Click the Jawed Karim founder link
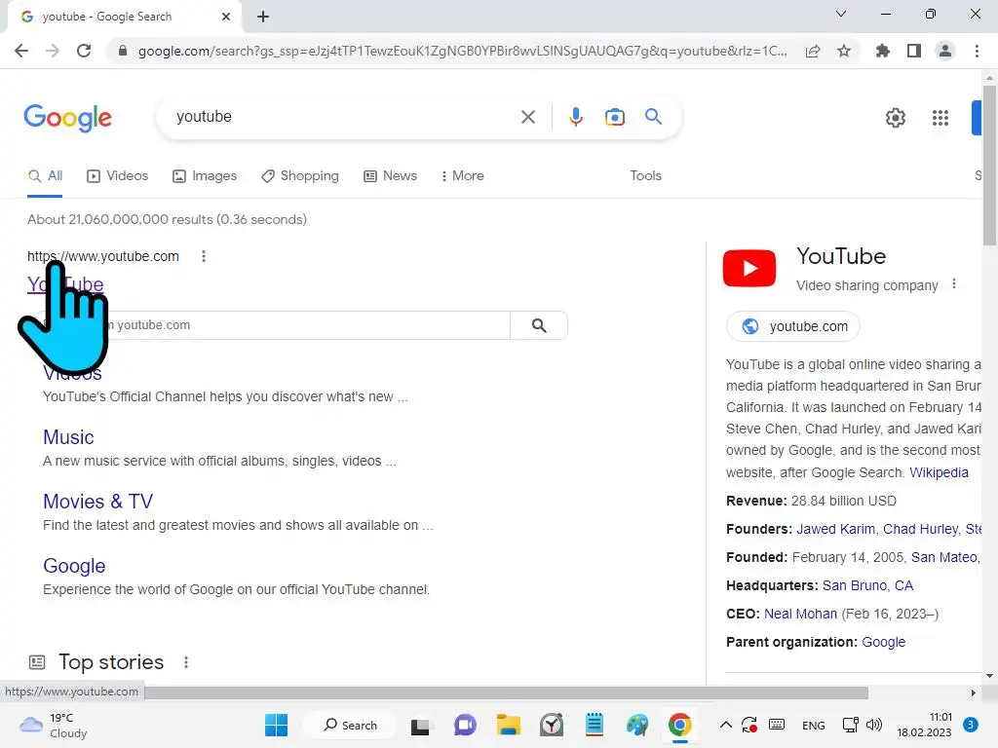 click(x=835, y=529)
